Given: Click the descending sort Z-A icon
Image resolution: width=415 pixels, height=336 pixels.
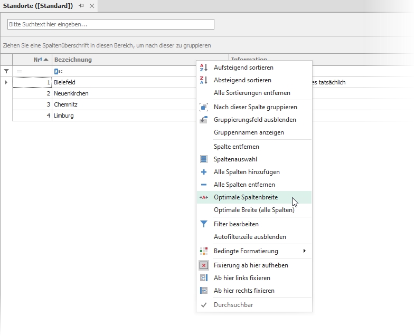Looking at the screenshot, I should 204,80.
